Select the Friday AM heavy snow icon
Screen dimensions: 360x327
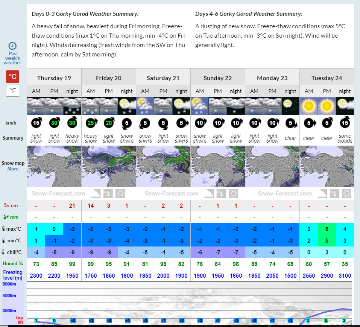click(x=91, y=106)
